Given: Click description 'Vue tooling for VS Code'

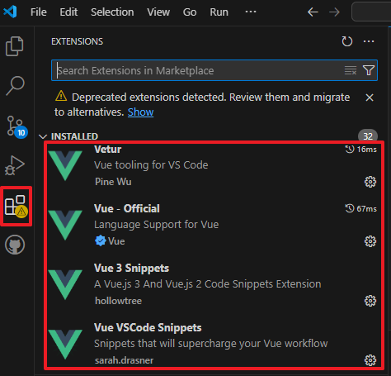Looking at the screenshot, I should (x=151, y=165).
